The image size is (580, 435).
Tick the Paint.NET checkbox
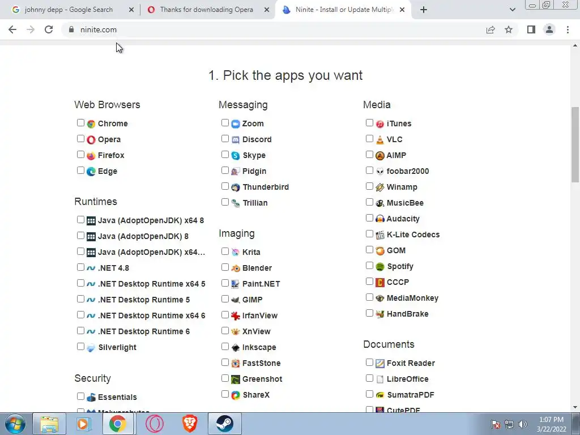pyautogui.click(x=225, y=283)
